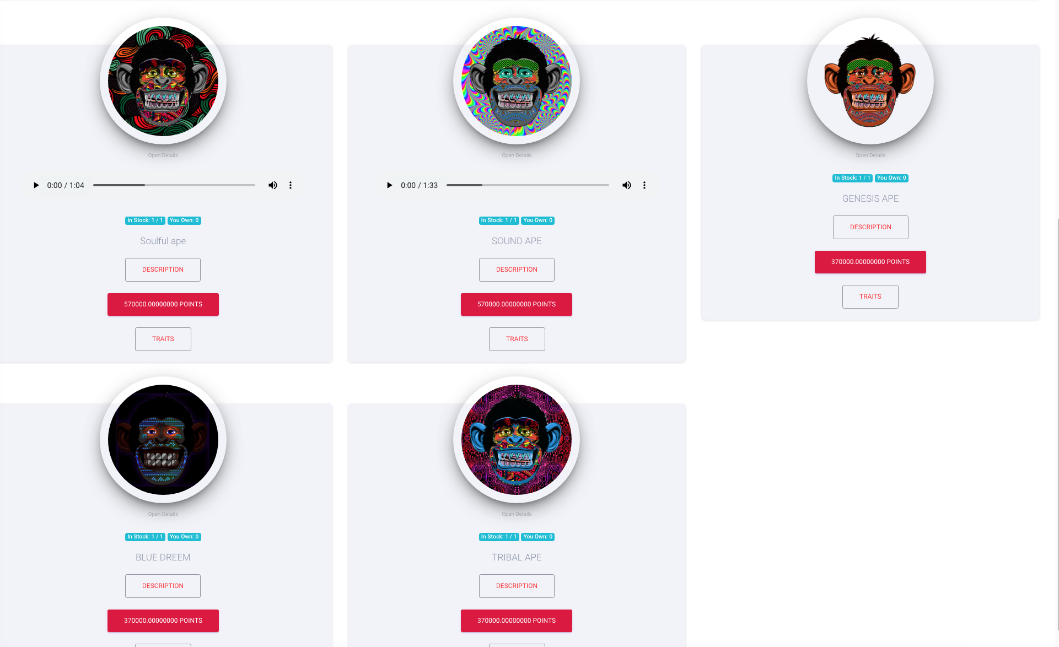Image resolution: width=1059 pixels, height=647 pixels.
Task: Buy Soulful ape for 570000 points
Action: pyautogui.click(x=163, y=304)
